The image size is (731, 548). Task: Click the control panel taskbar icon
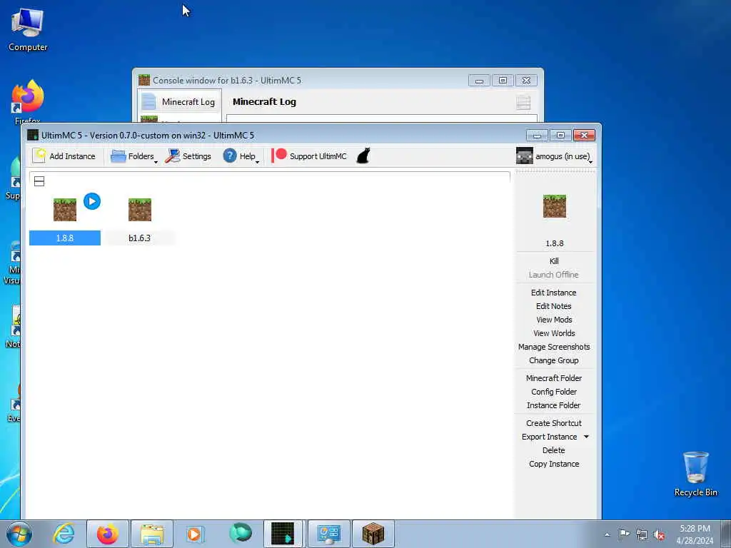pos(328,534)
